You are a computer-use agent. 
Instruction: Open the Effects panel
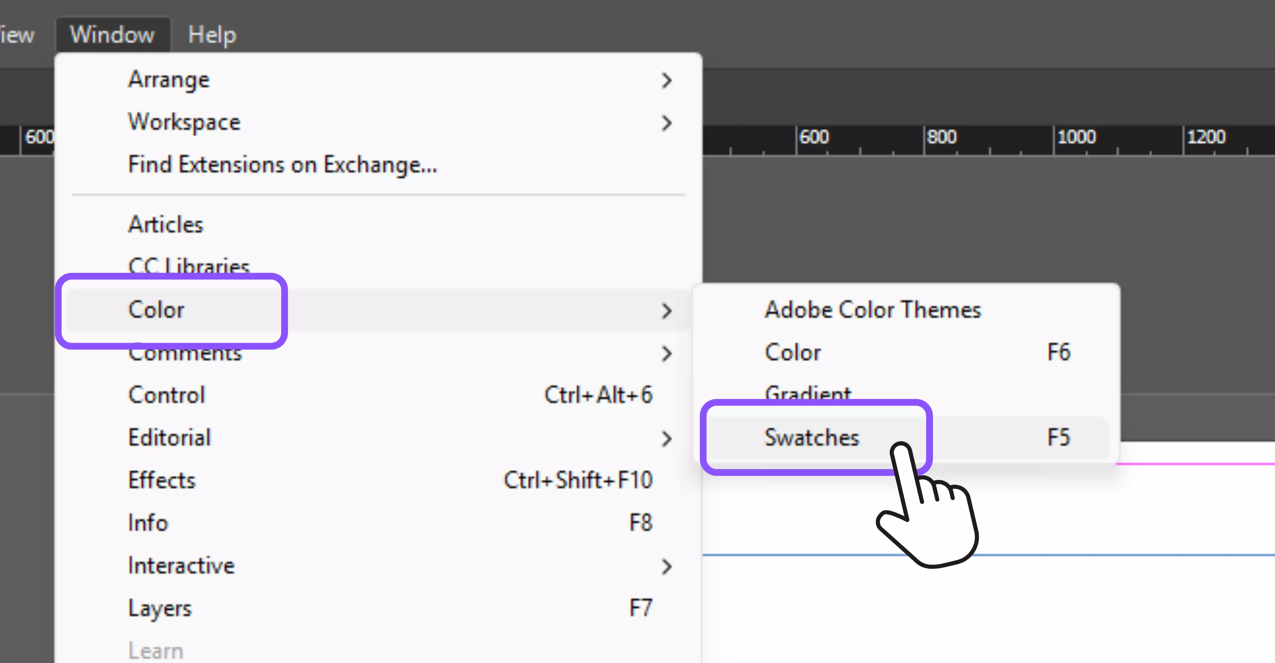pyautogui.click(x=162, y=480)
